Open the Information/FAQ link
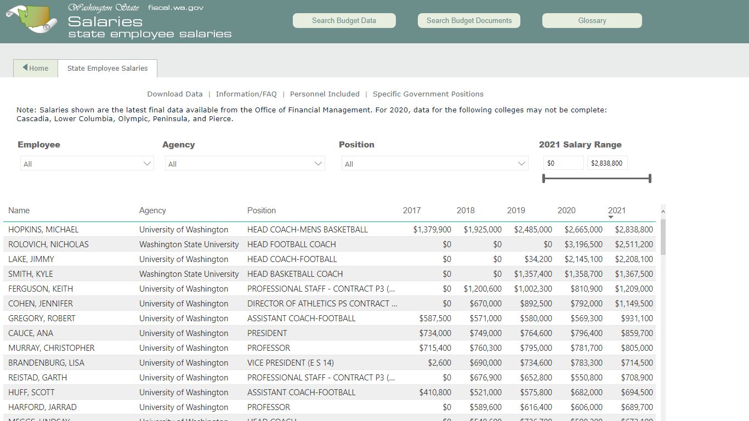This screenshot has height=421, width=749. tap(246, 94)
